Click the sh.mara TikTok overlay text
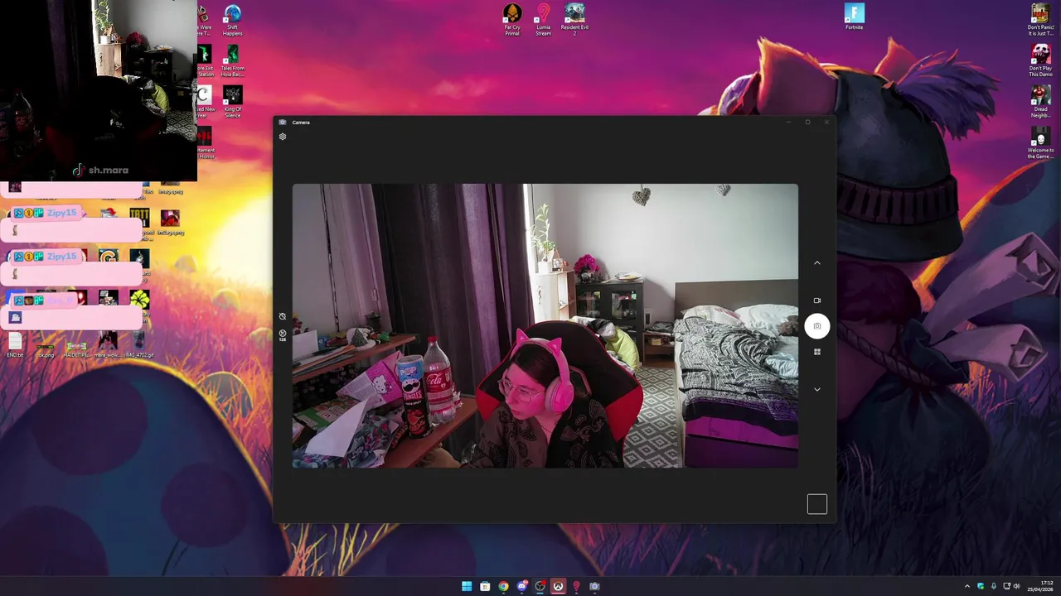The width and height of the screenshot is (1061, 596). pyautogui.click(x=109, y=170)
